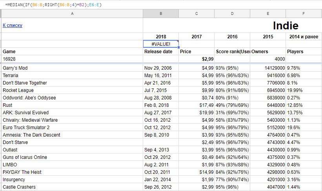
Task: Select score cell 49% (79%/69%)
Action: click(x=232, y=105)
